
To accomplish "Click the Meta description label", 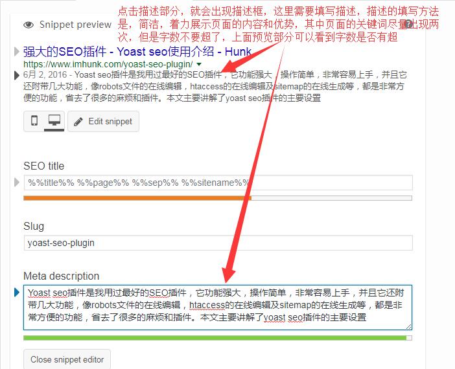I will [61, 276].
